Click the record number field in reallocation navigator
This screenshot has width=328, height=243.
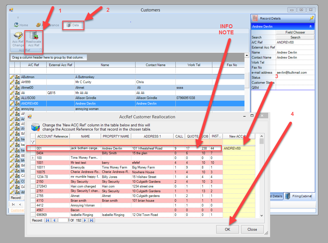[x=64, y=220]
